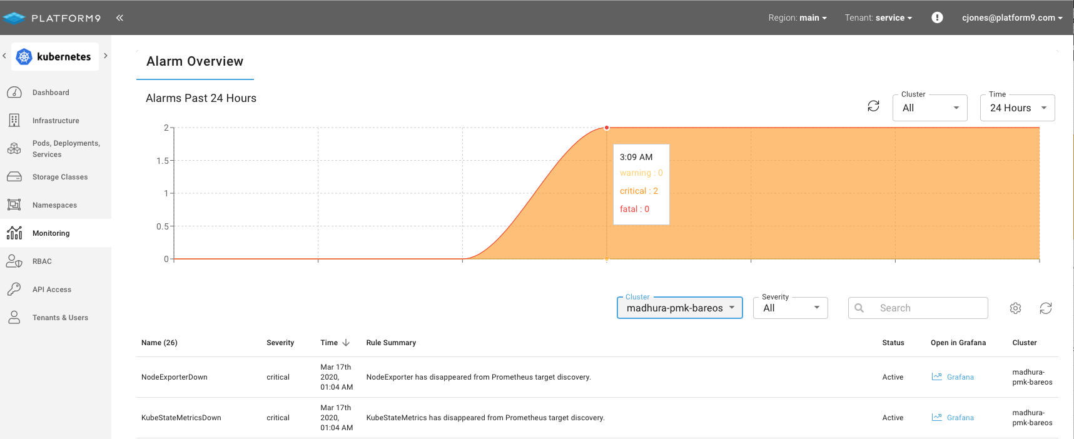The height and width of the screenshot is (439, 1074).
Task: Refresh the alarms chart
Action: click(x=873, y=106)
